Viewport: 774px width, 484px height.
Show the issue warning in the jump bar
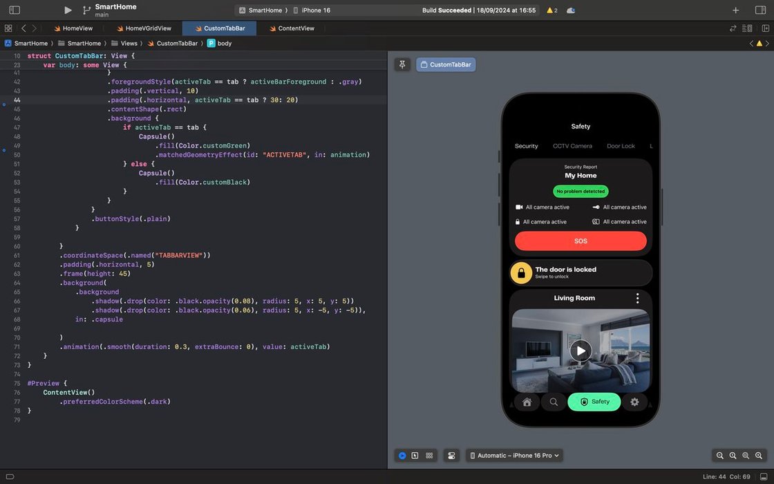pos(759,44)
